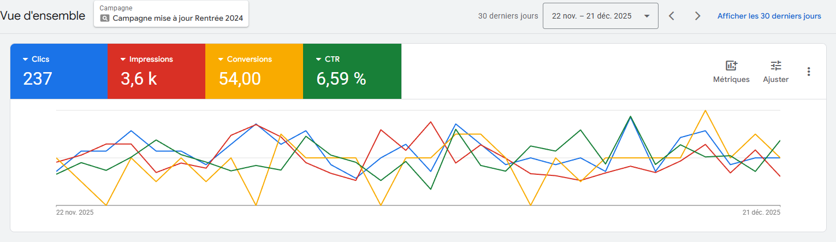Open the date range picker dropdown

[x=600, y=16]
